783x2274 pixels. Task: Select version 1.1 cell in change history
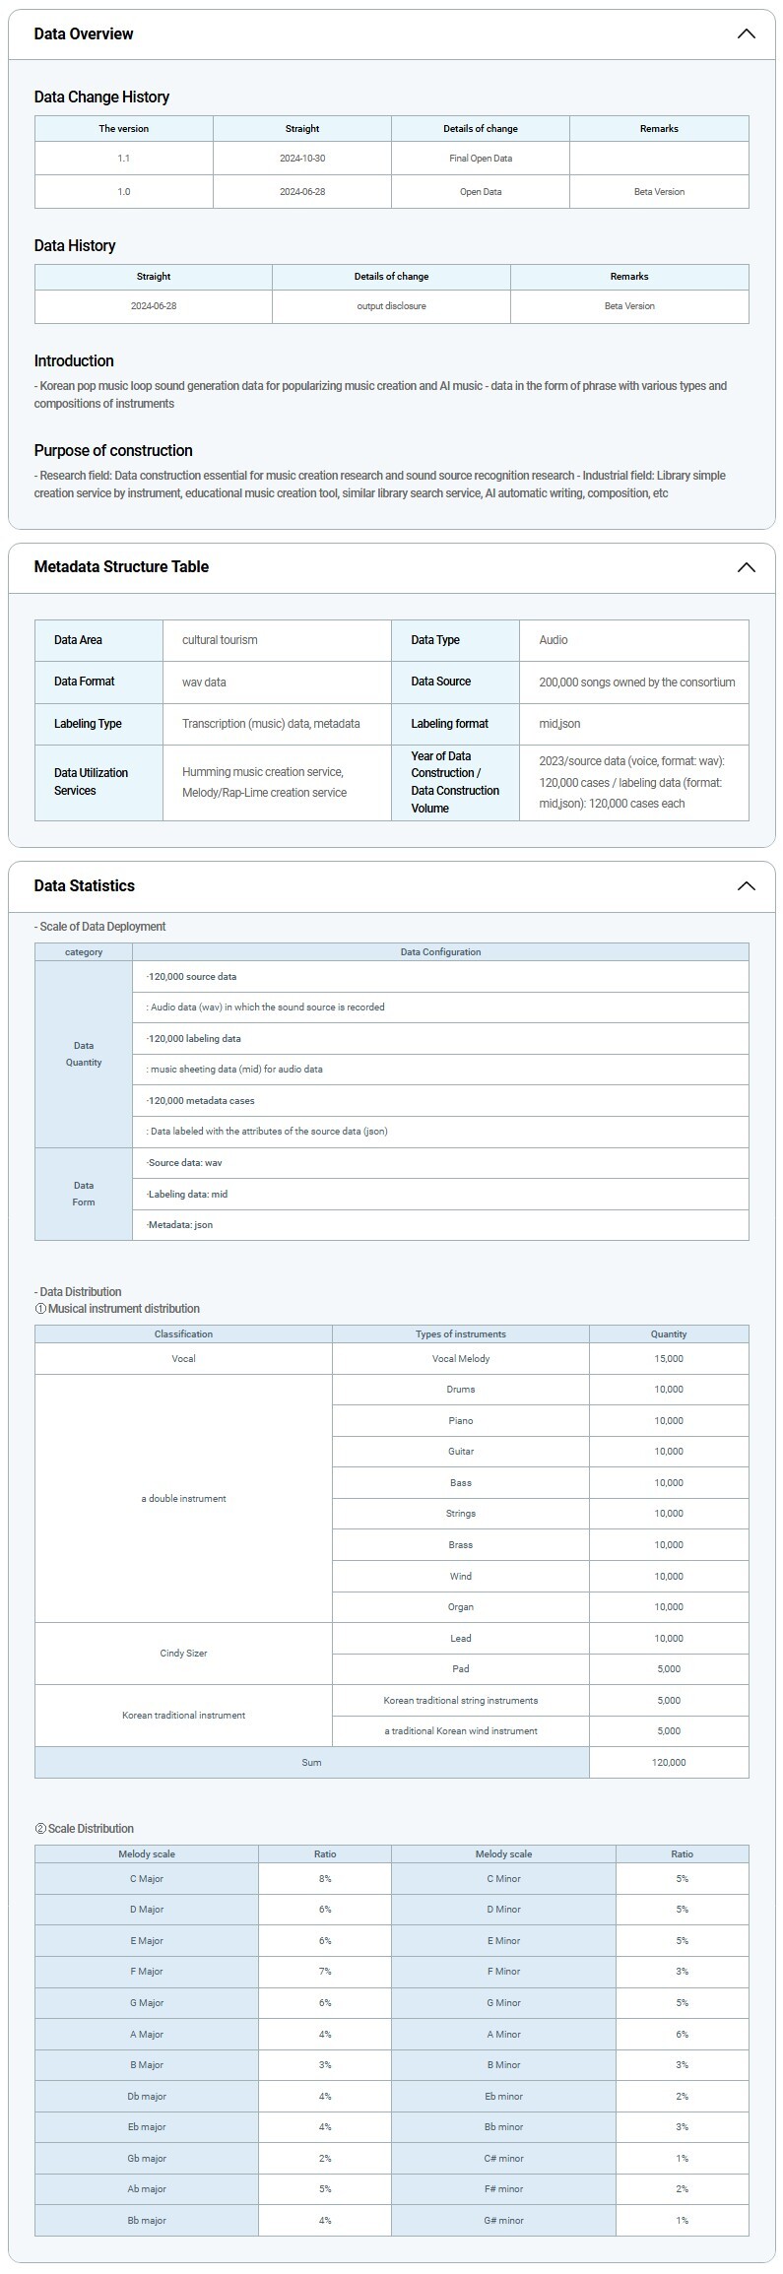tap(124, 159)
